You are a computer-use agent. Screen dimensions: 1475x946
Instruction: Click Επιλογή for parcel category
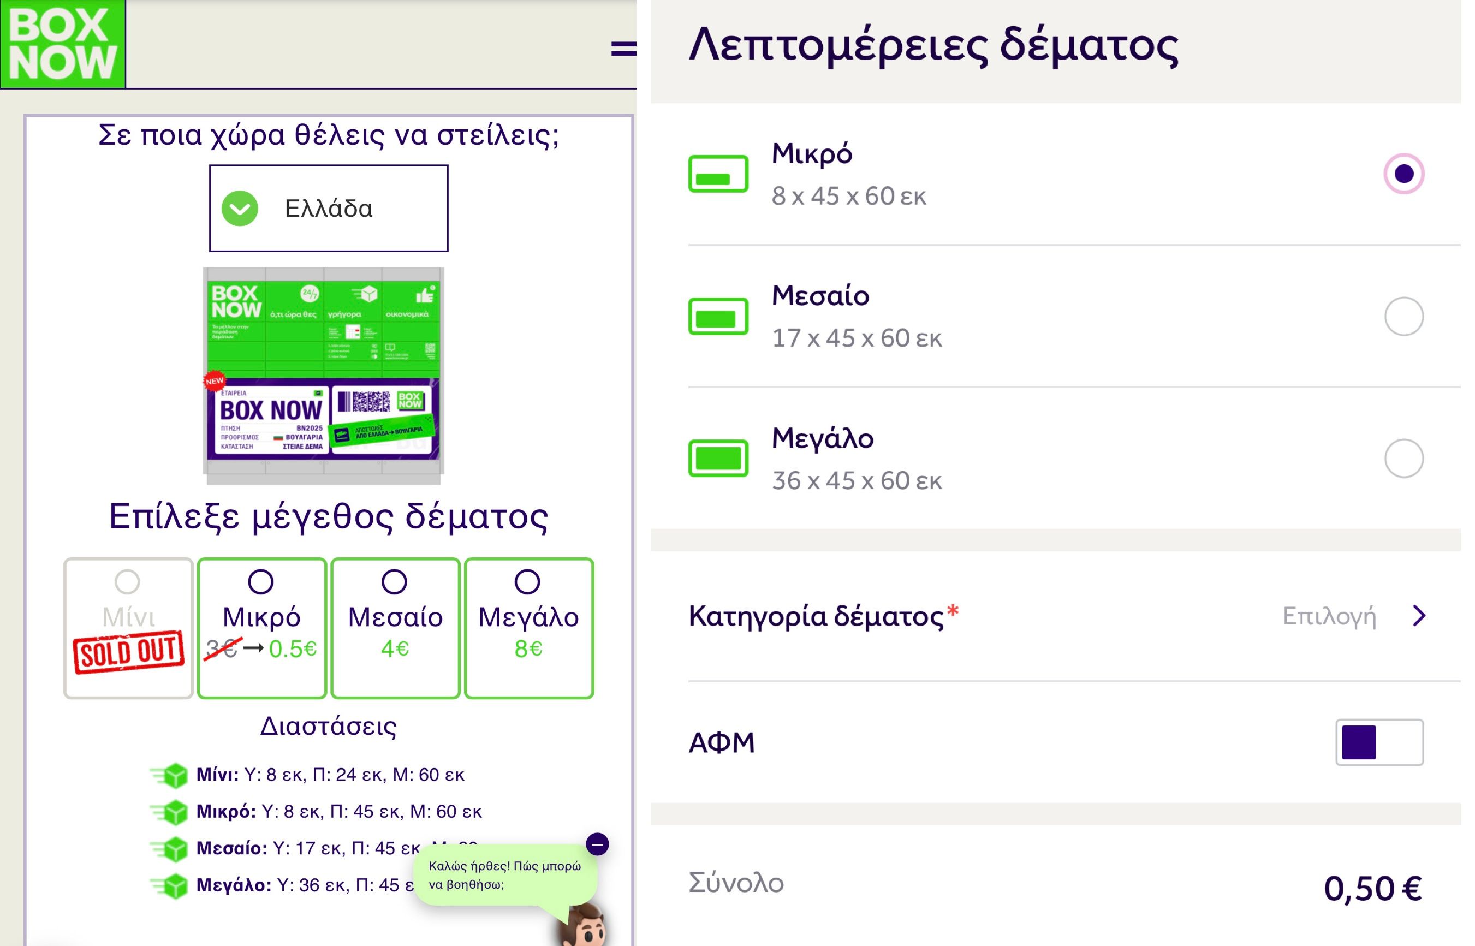pos(1329,616)
